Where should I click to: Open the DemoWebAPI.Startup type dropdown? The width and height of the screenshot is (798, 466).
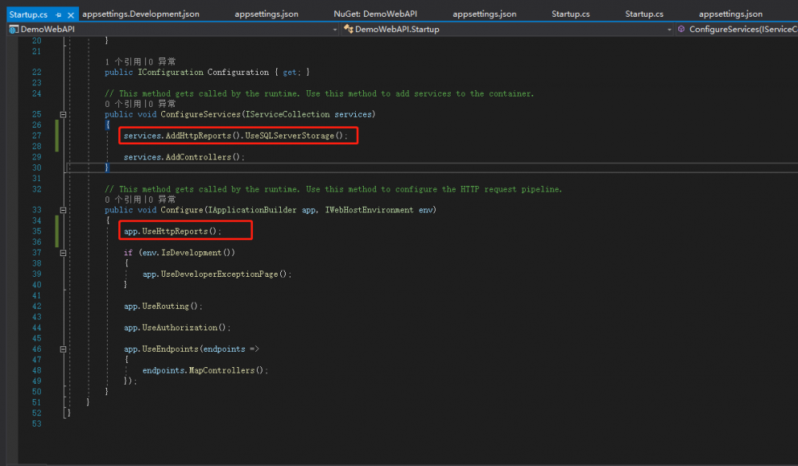coord(669,29)
